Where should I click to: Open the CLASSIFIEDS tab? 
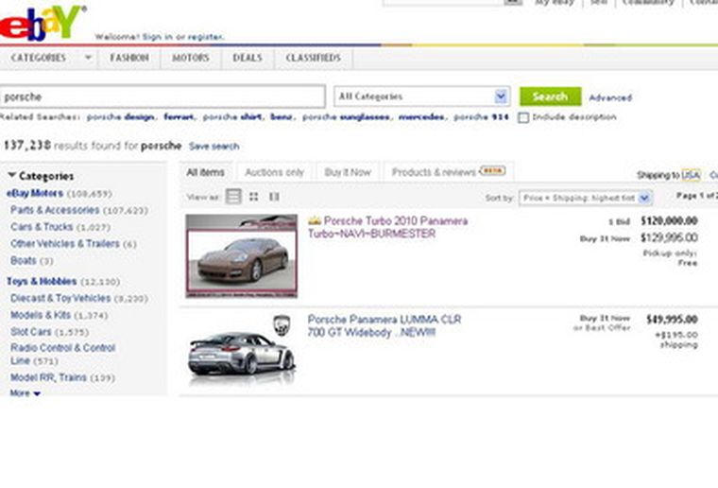point(314,58)
